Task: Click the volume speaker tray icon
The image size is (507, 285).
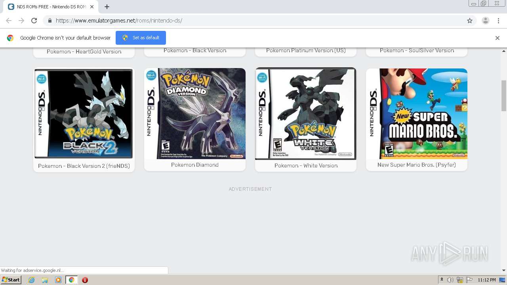Action: [x=450, y=280]
